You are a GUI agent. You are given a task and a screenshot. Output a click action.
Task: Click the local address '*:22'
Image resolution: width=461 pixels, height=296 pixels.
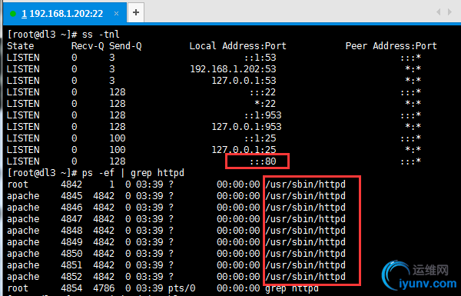point(266,104)
